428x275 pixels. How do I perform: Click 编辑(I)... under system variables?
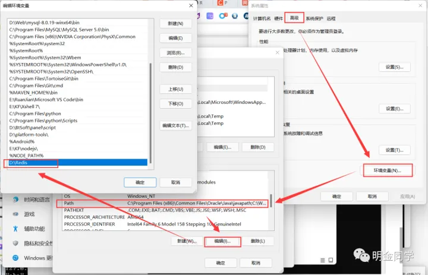click(x=222, y=241)
